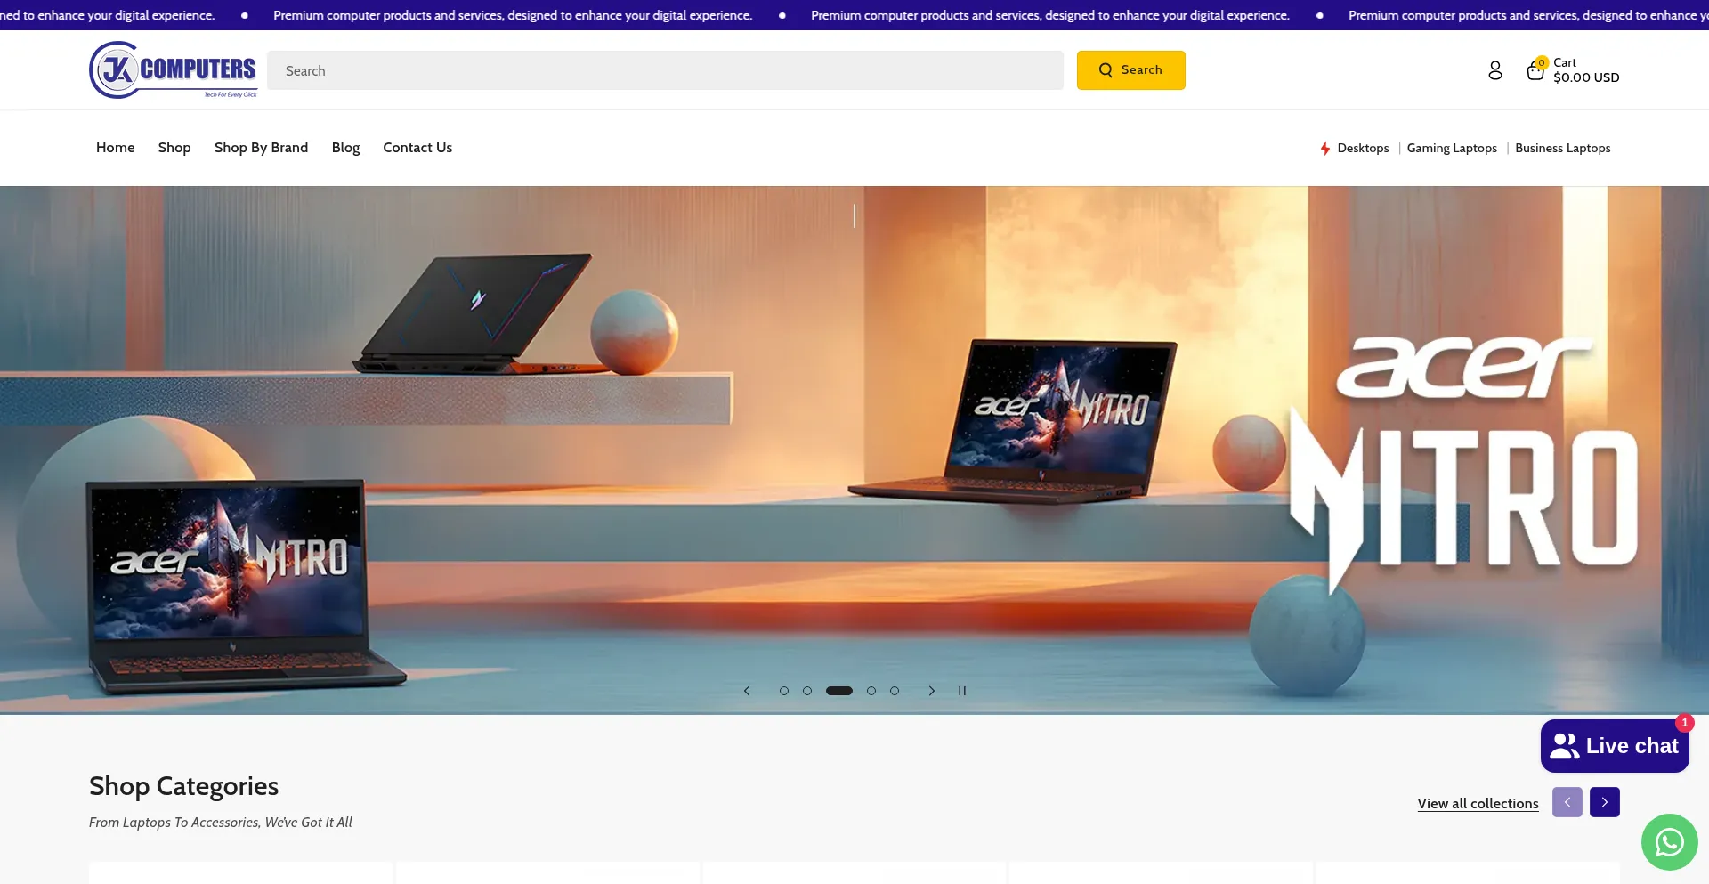
Task: Pause the hero slideshow
Action: tap(962, 691)
